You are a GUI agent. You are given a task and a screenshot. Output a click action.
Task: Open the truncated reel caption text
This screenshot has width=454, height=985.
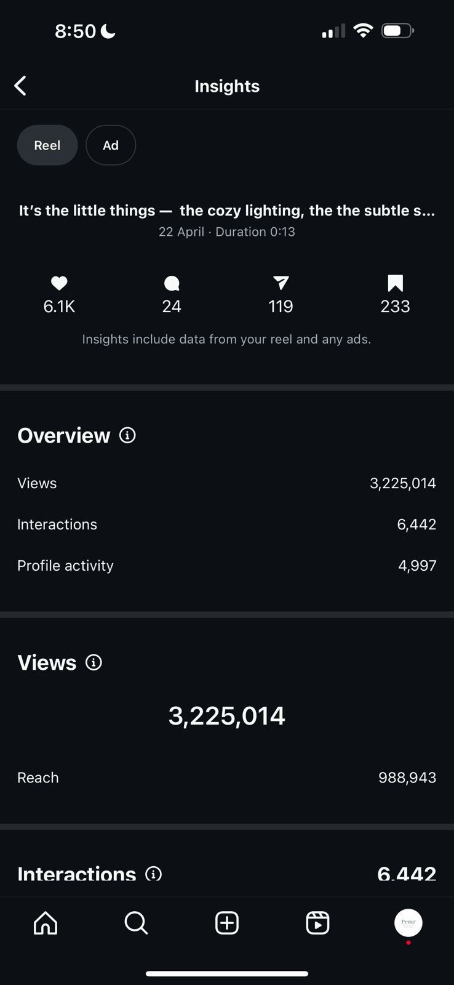click(x=227, y=211)
